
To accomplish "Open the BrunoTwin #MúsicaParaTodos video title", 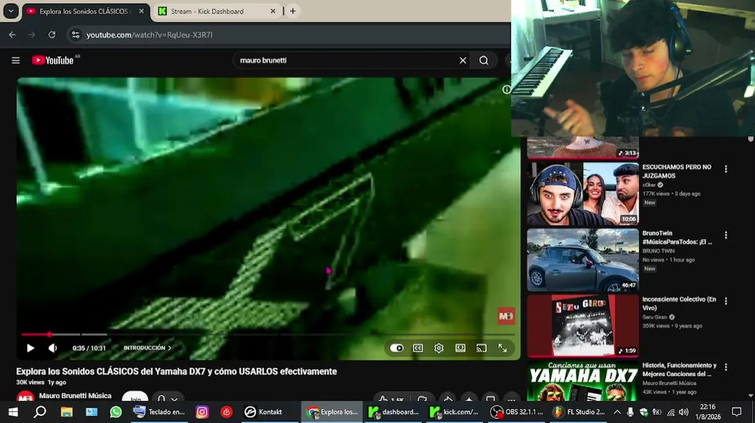I will tap(677, 237).
